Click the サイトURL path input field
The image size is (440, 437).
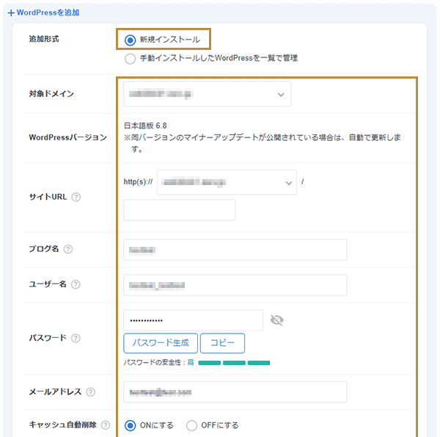point(180,210)
